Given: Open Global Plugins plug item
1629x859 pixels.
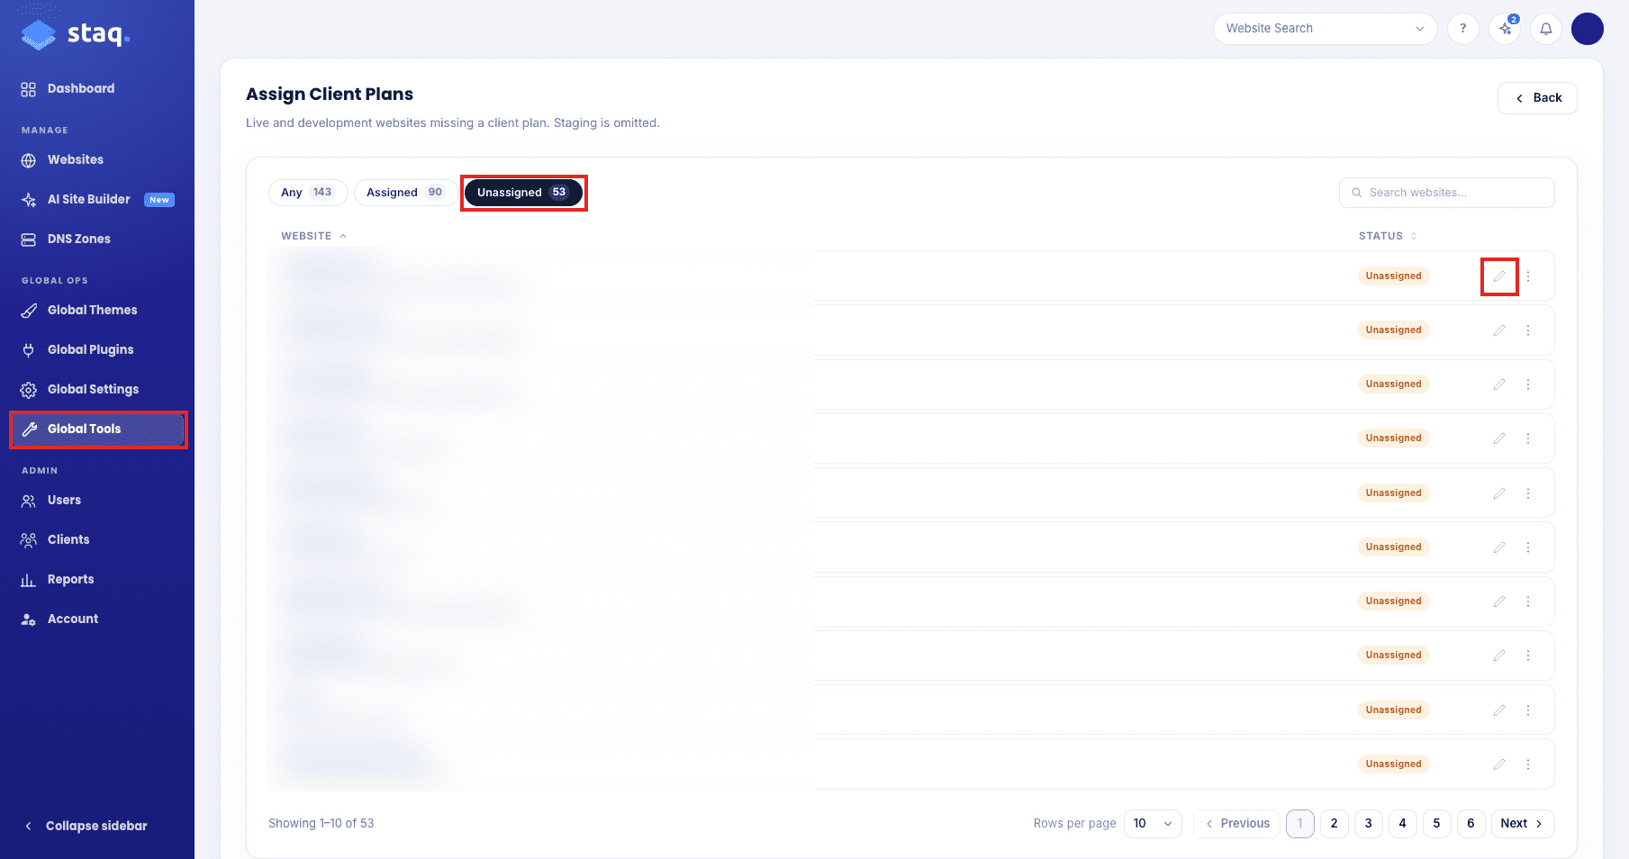Looking at the screenshot, I should 78,349.
